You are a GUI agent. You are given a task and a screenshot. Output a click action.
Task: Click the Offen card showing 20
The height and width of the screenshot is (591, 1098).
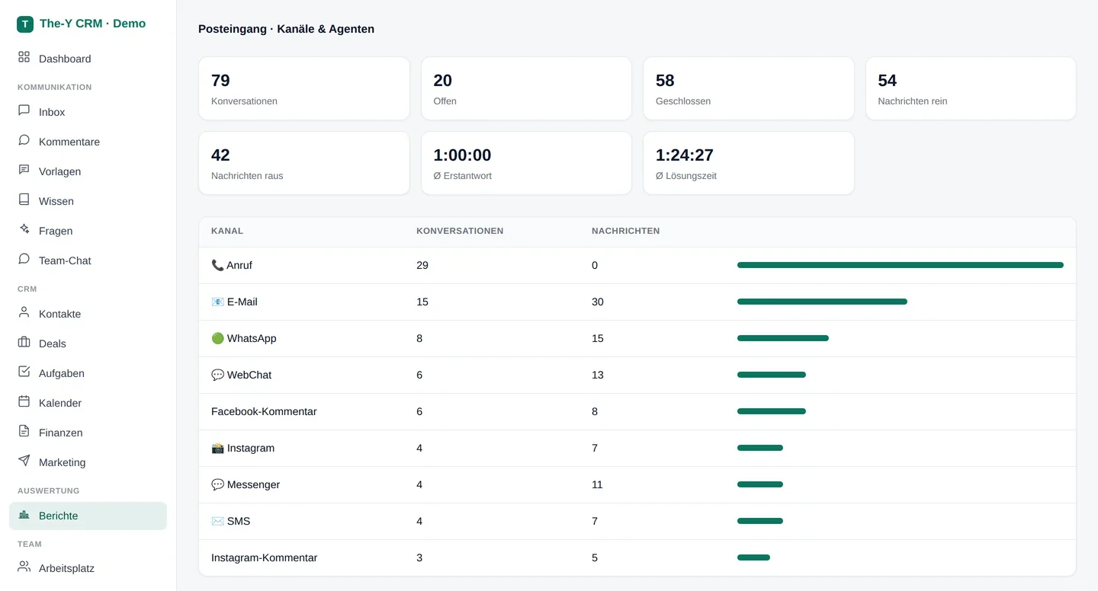[526, 88]
